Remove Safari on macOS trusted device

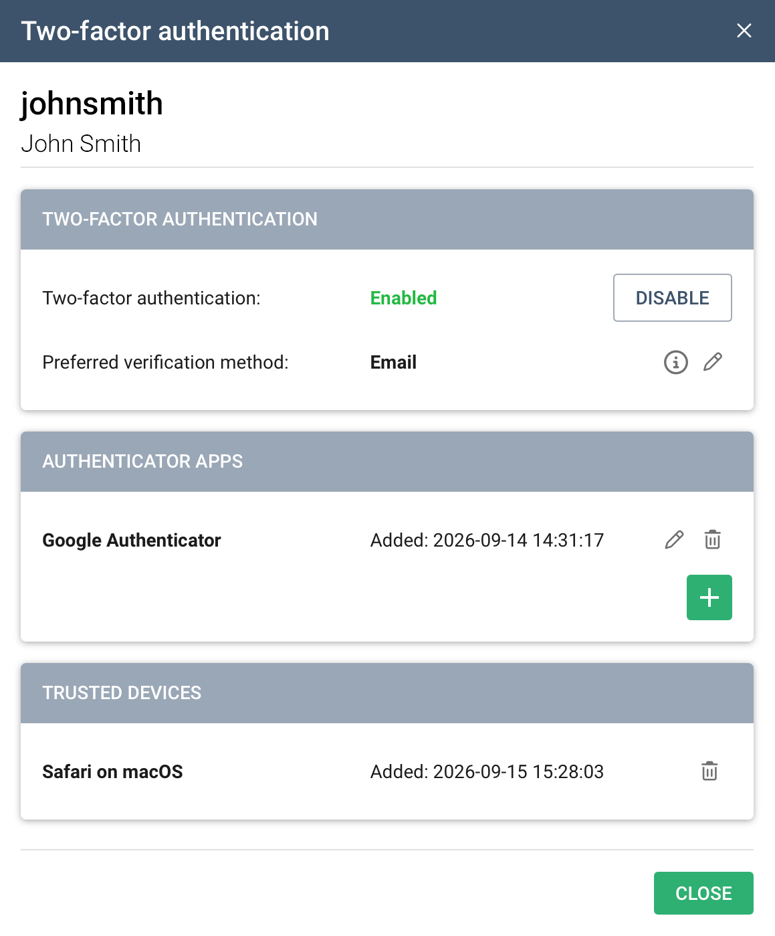[x=709, y=771]
